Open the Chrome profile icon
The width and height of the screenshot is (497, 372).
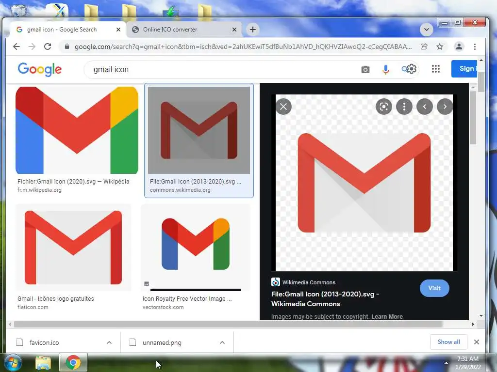point(459,47)
